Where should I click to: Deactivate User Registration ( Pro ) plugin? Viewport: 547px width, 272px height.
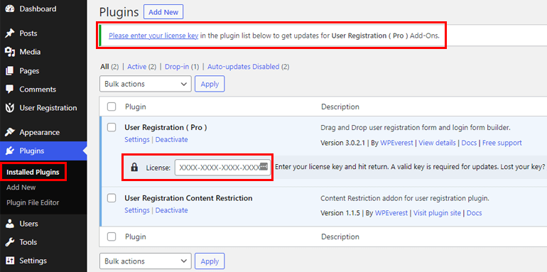[x=172, y=139]
